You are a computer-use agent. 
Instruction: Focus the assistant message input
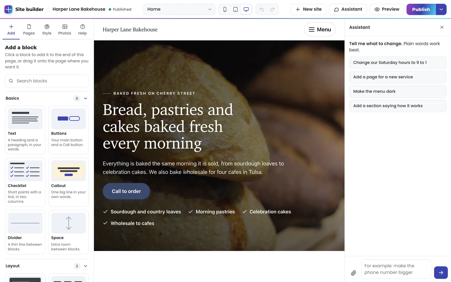[x=396, y=269]
